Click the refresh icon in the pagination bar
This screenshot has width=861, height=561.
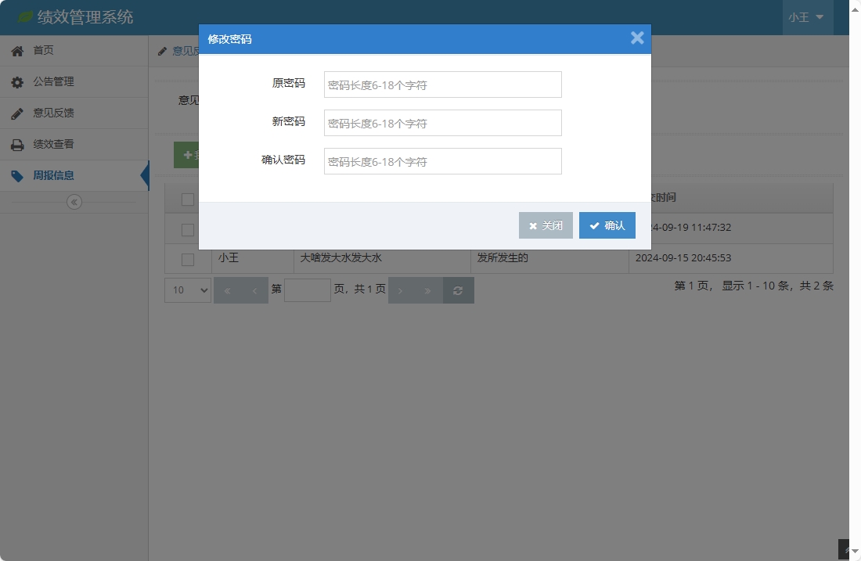coord(459,289)
